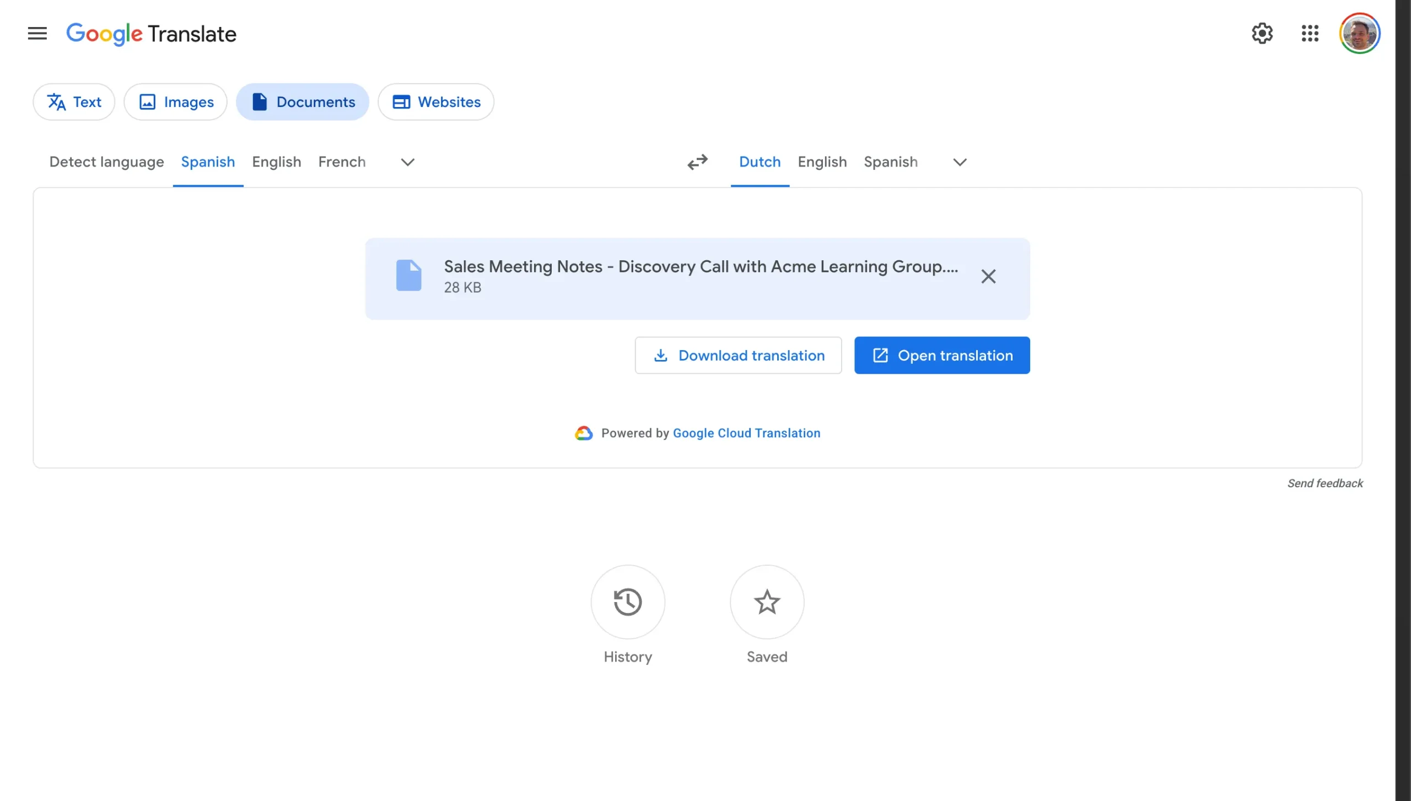Open the Google apps grid
Screen dimensions: 1411x801
click(x=1310, y=34)
